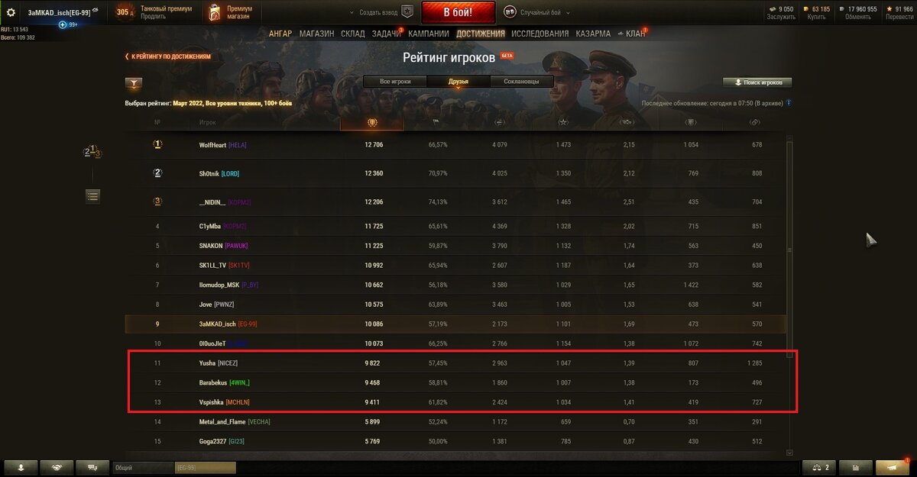Open the Магазин menu

pyautogui.click(x=316, y=34)
